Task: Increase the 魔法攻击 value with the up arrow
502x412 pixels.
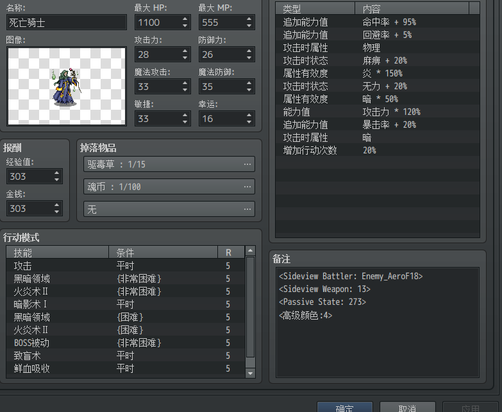Action: point(185,83)
